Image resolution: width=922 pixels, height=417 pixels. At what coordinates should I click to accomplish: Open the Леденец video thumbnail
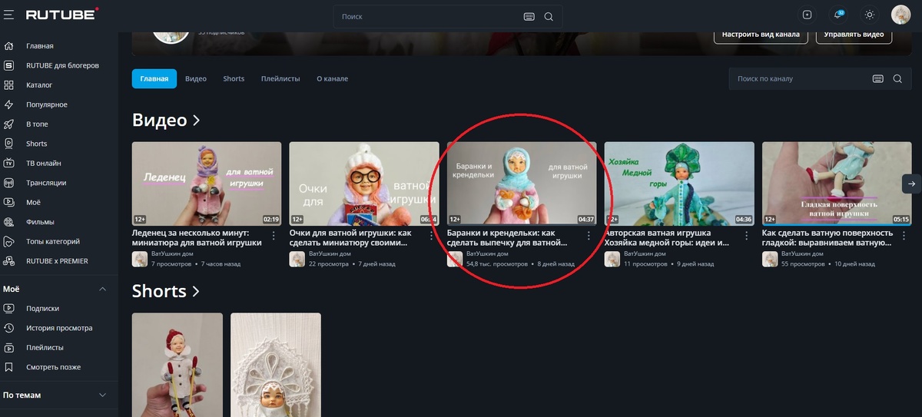click(207, 184)
